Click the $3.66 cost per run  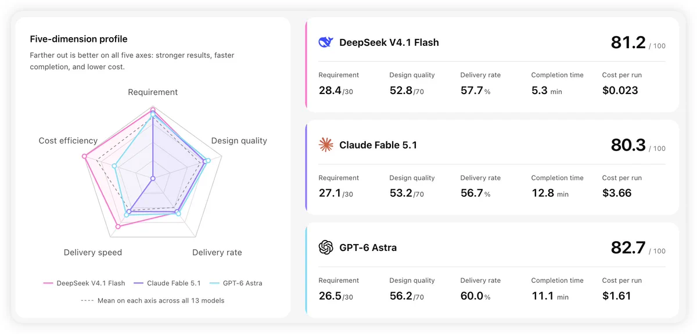coord(617,193)
